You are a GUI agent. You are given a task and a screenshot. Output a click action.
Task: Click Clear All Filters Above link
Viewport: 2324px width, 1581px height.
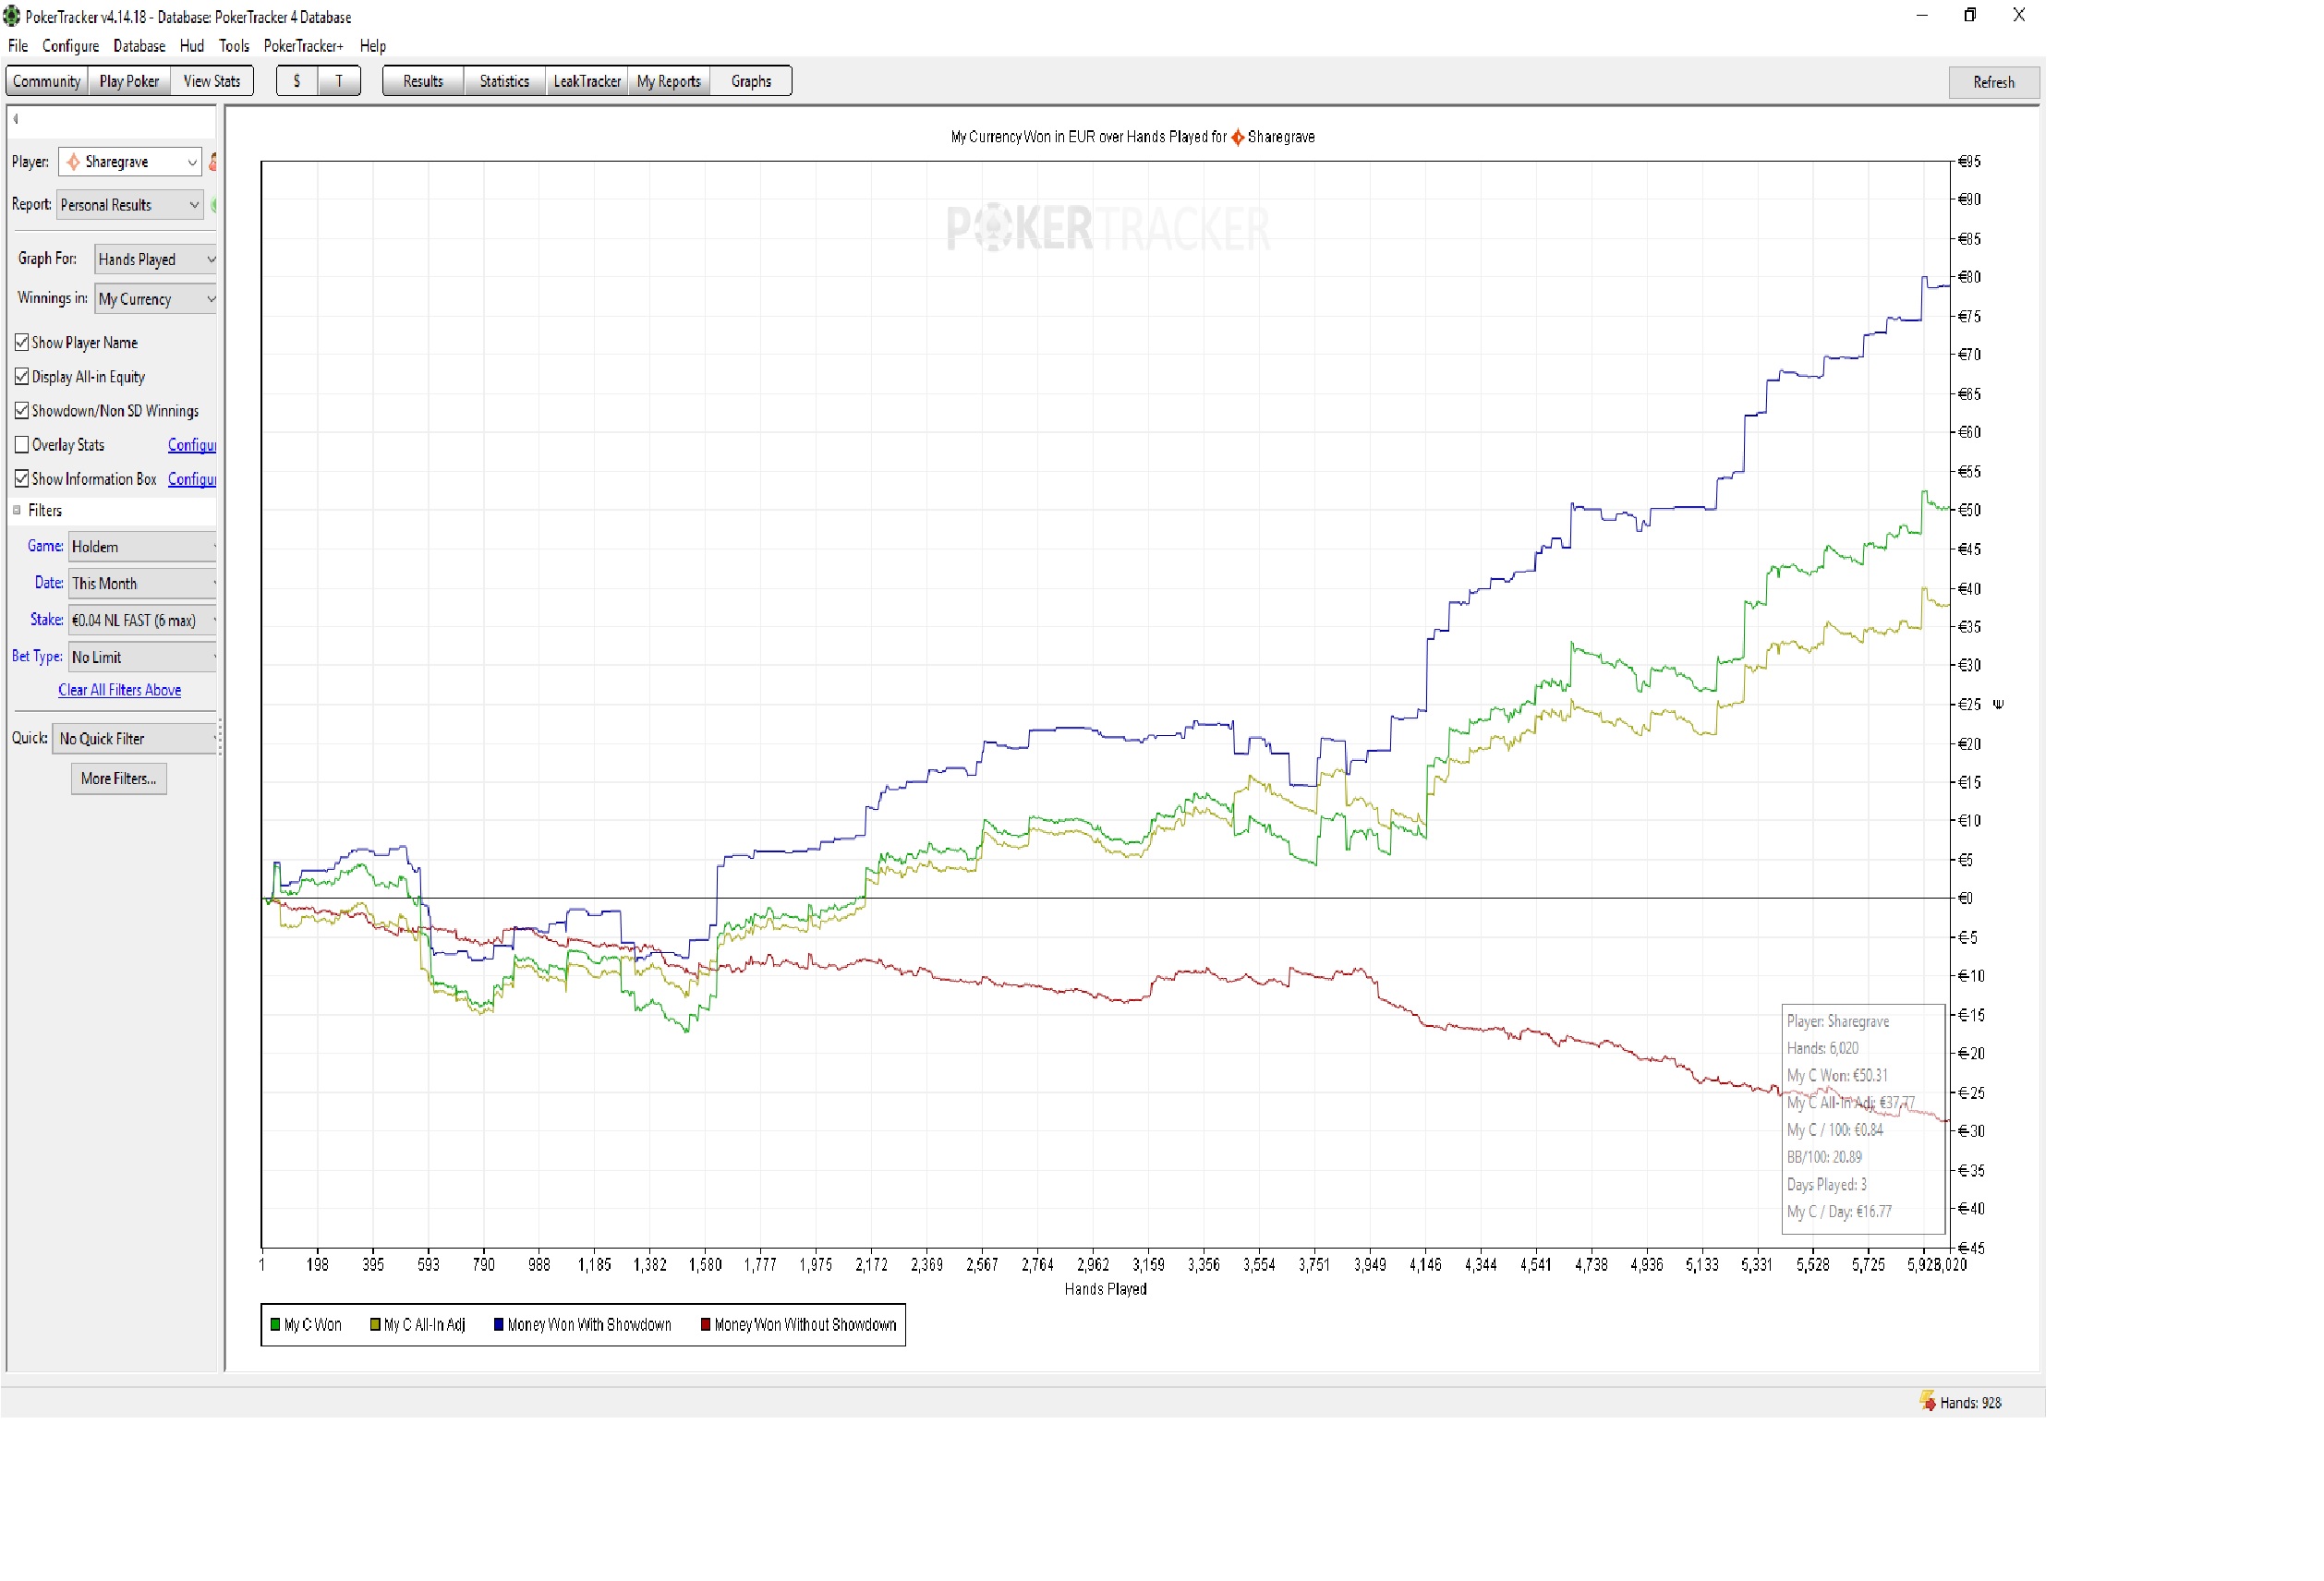(x=120, y=690)
